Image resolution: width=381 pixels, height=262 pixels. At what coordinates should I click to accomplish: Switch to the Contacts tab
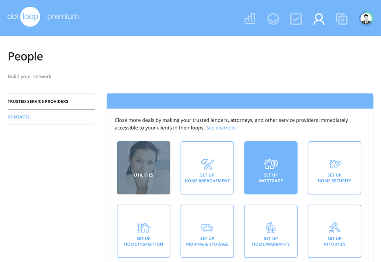[19, 117]
